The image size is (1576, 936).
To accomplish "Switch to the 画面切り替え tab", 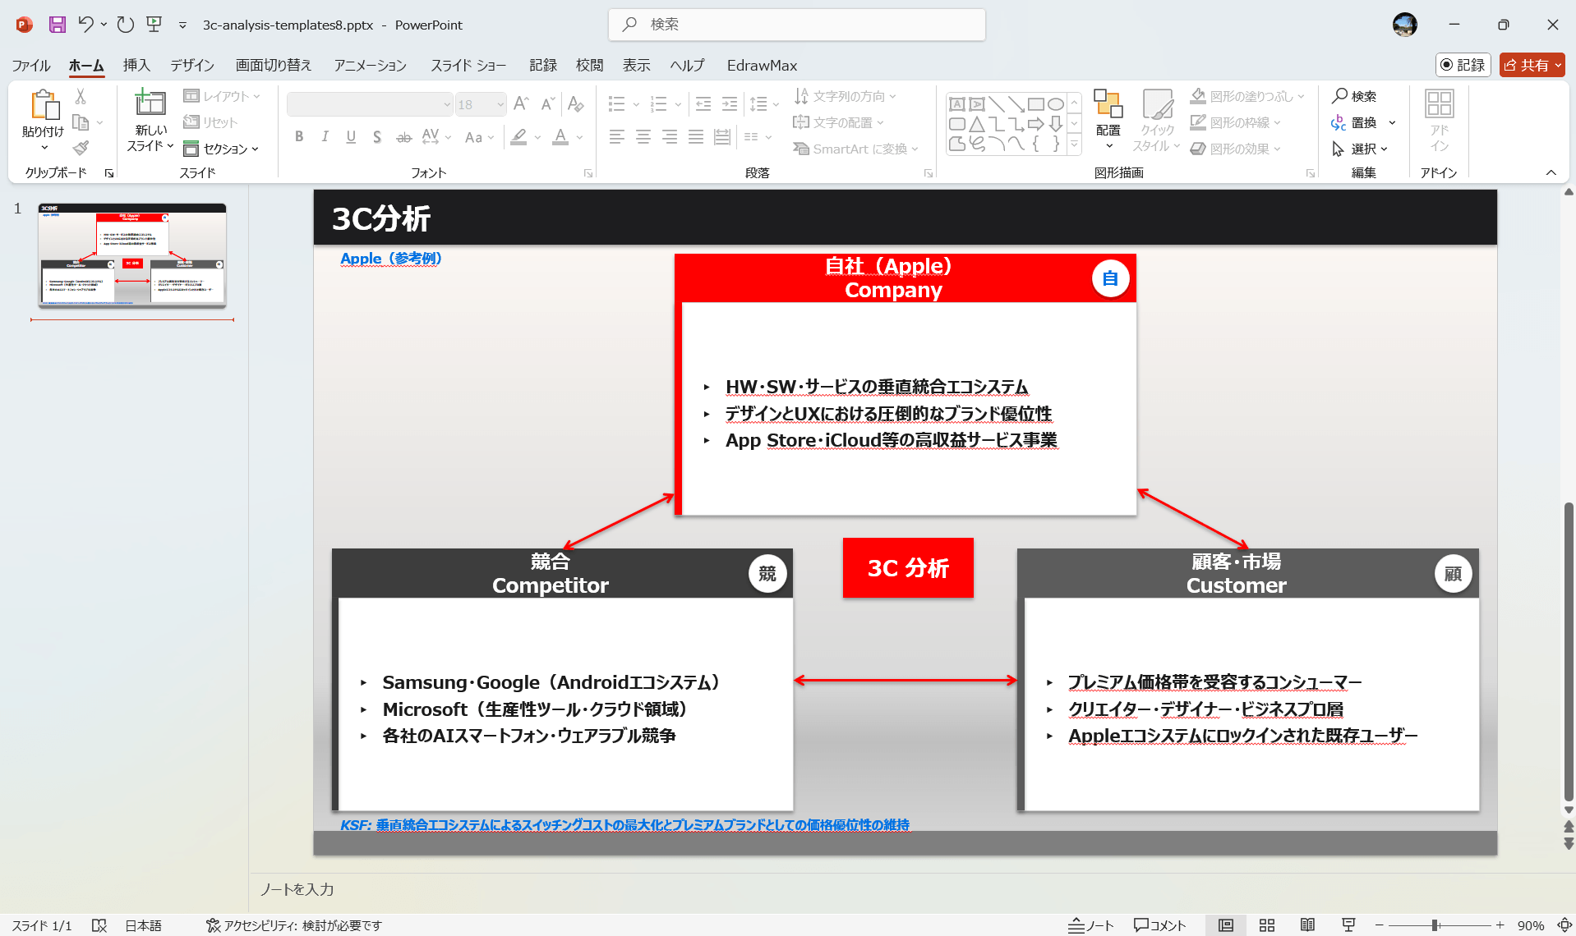I will [x=274, y=65].
